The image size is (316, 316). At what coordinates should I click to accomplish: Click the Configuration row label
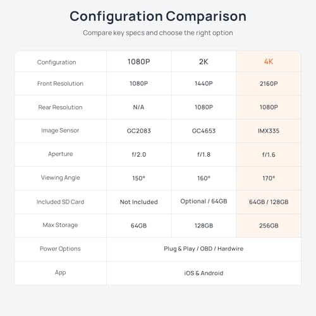(56, 62)
